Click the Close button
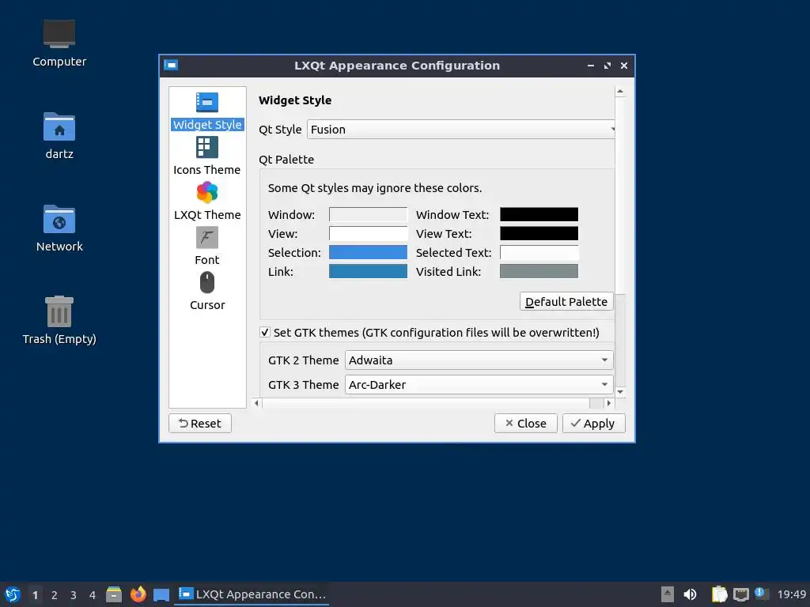The height and width of the screenshot is (607, 810). point(525,424)
